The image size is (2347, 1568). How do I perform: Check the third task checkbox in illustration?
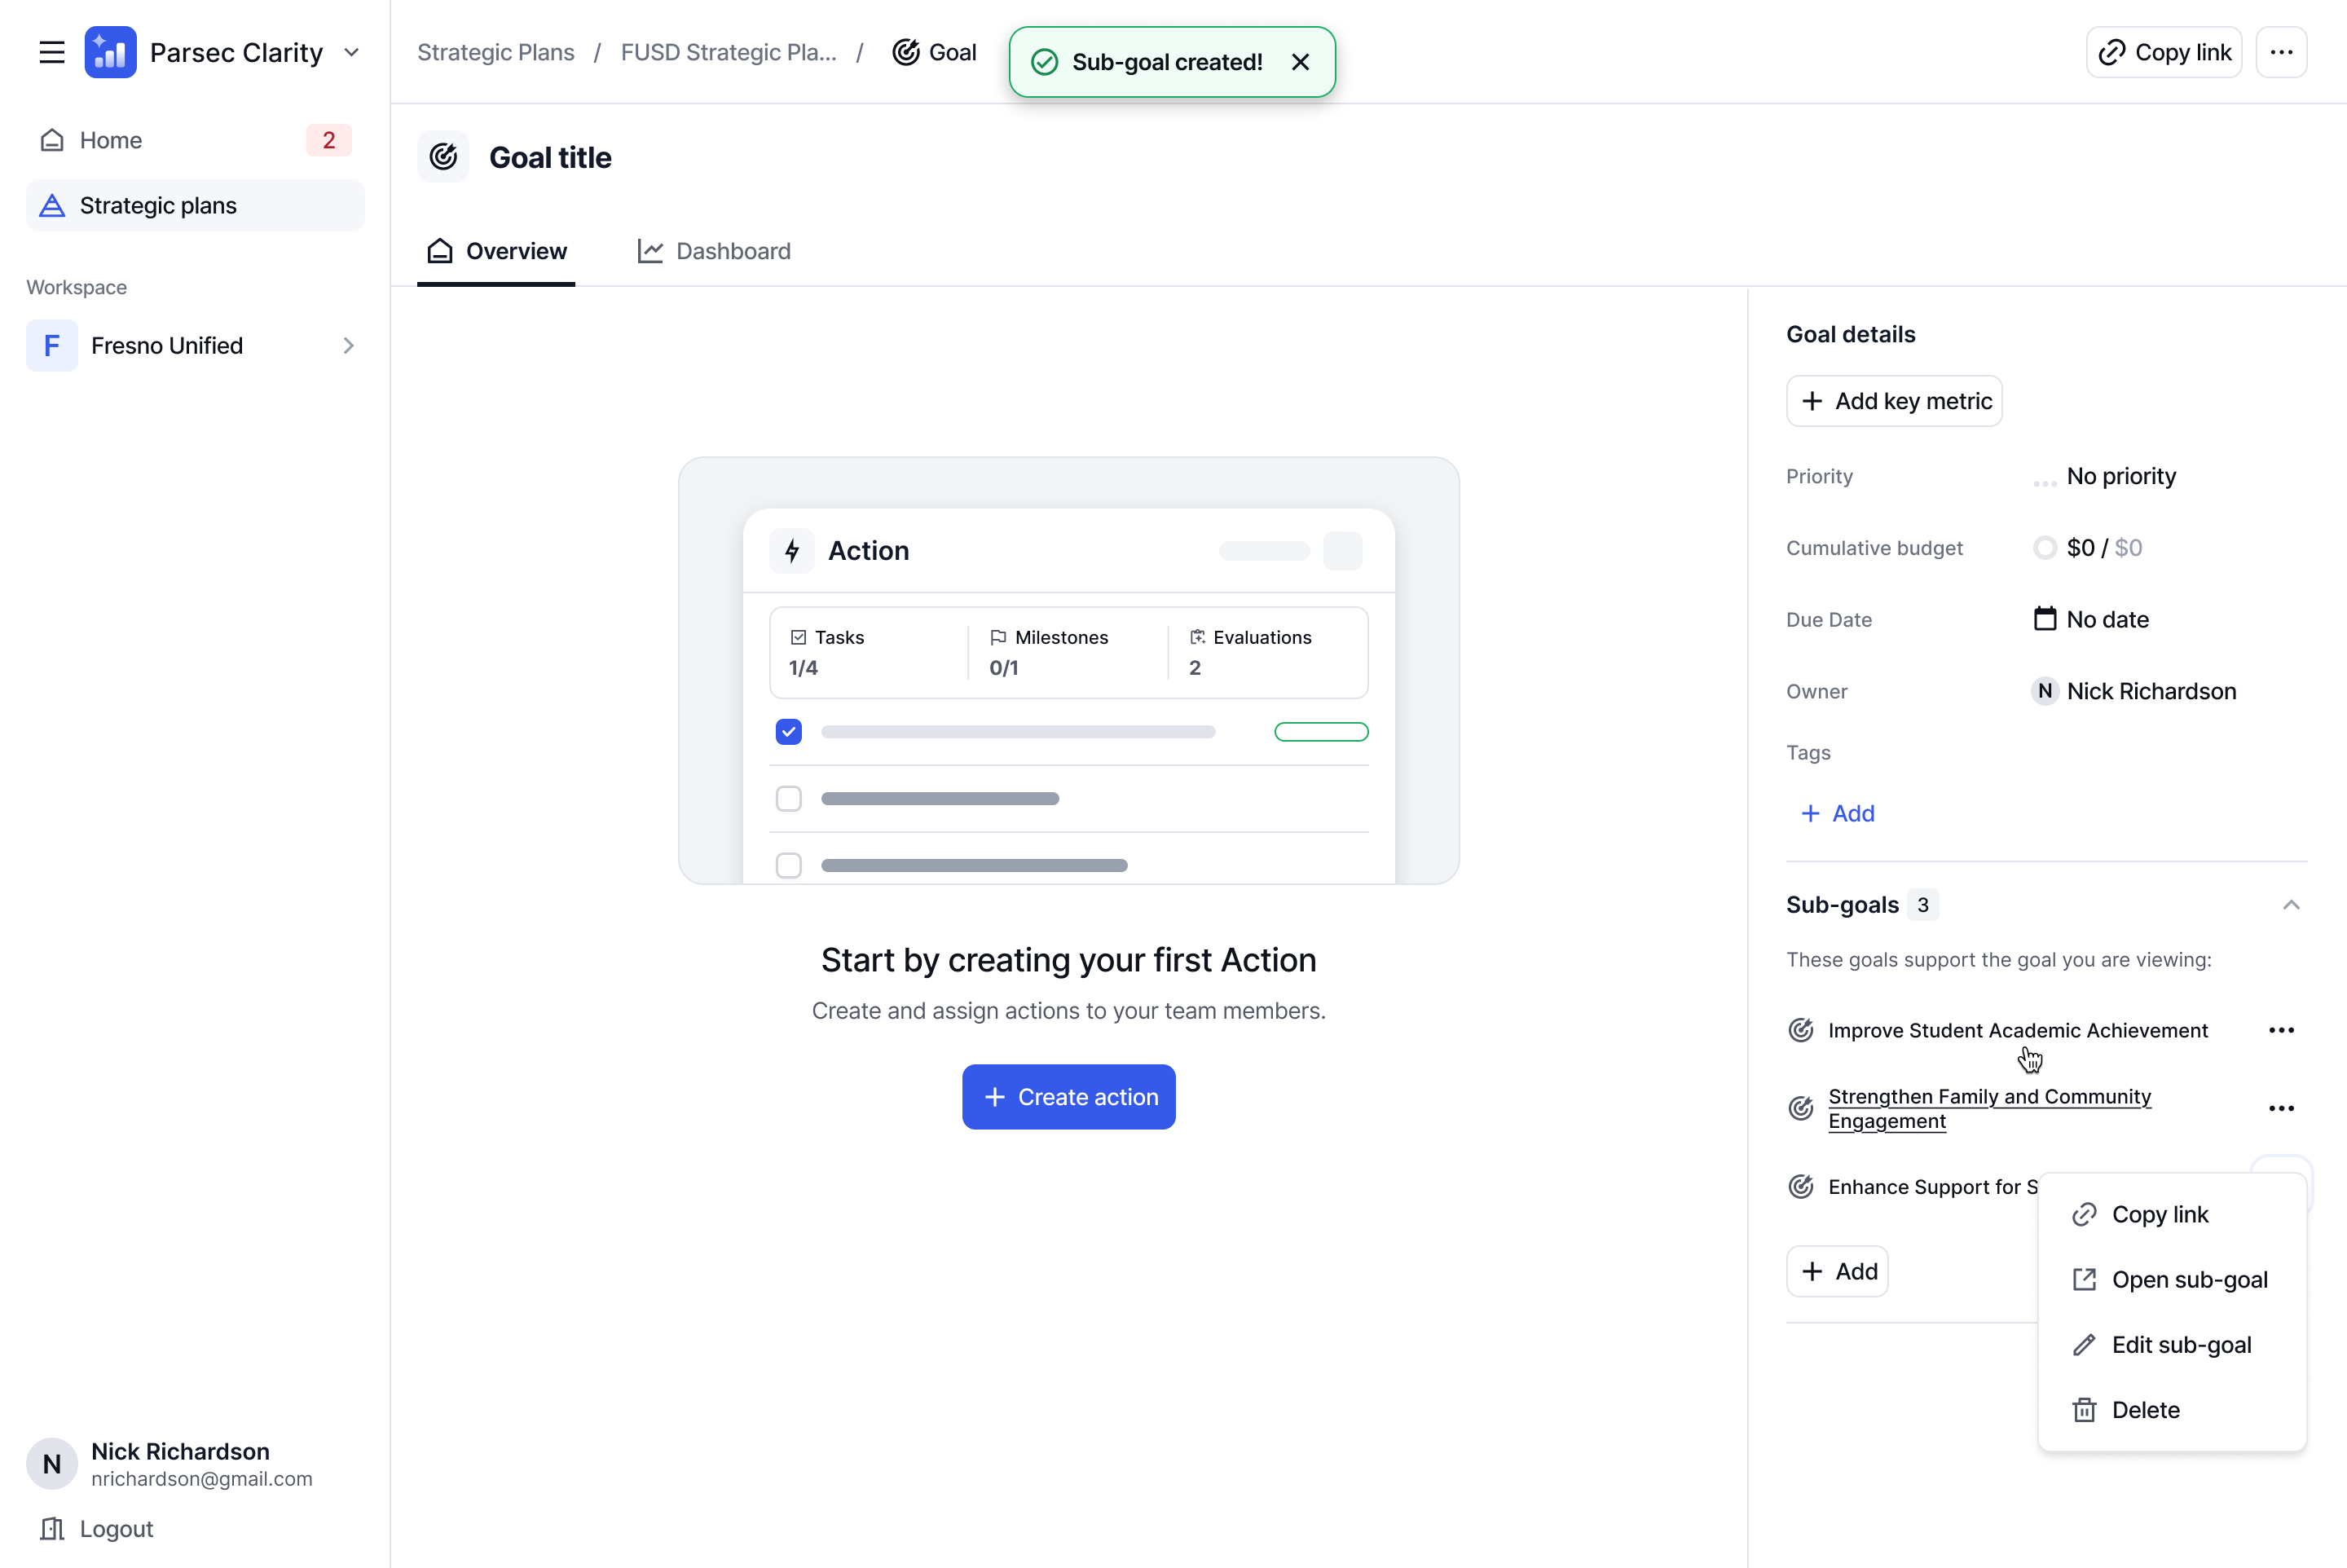pyautogui.click(x=789, y=865)
